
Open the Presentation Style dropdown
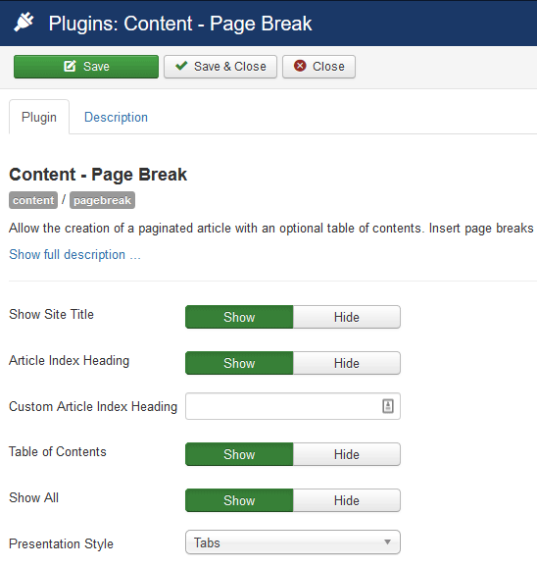(x=293, y=542)
